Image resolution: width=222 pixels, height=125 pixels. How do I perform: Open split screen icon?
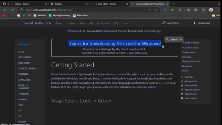188,10
